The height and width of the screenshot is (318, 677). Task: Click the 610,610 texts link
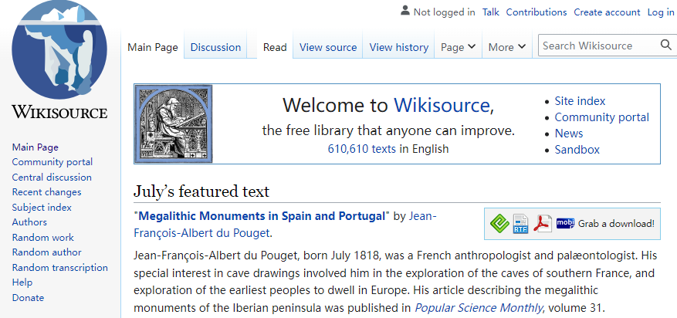click(361, 149)
